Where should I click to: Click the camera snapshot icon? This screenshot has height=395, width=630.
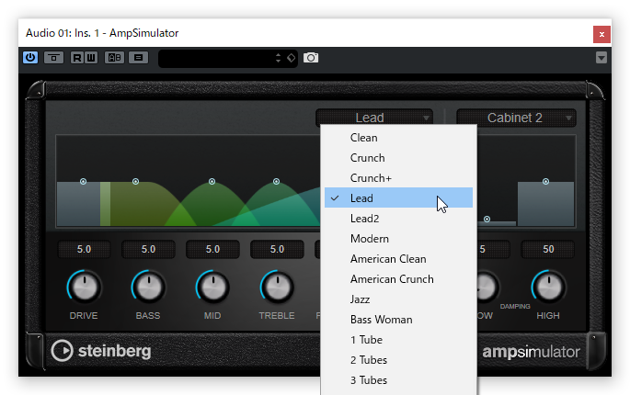pyautogui.click(x=311, y=58)
